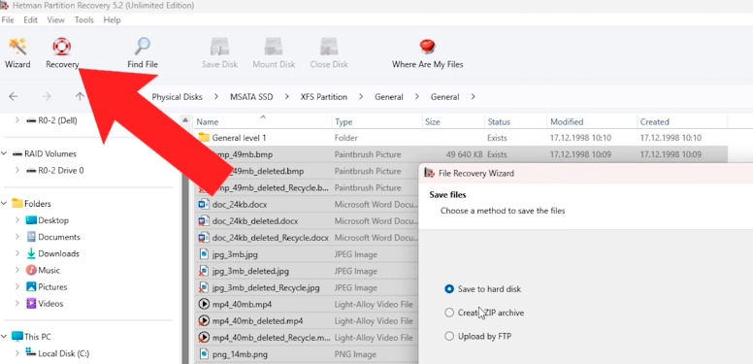Navigate up one folder level

click(x=80, y=96)
